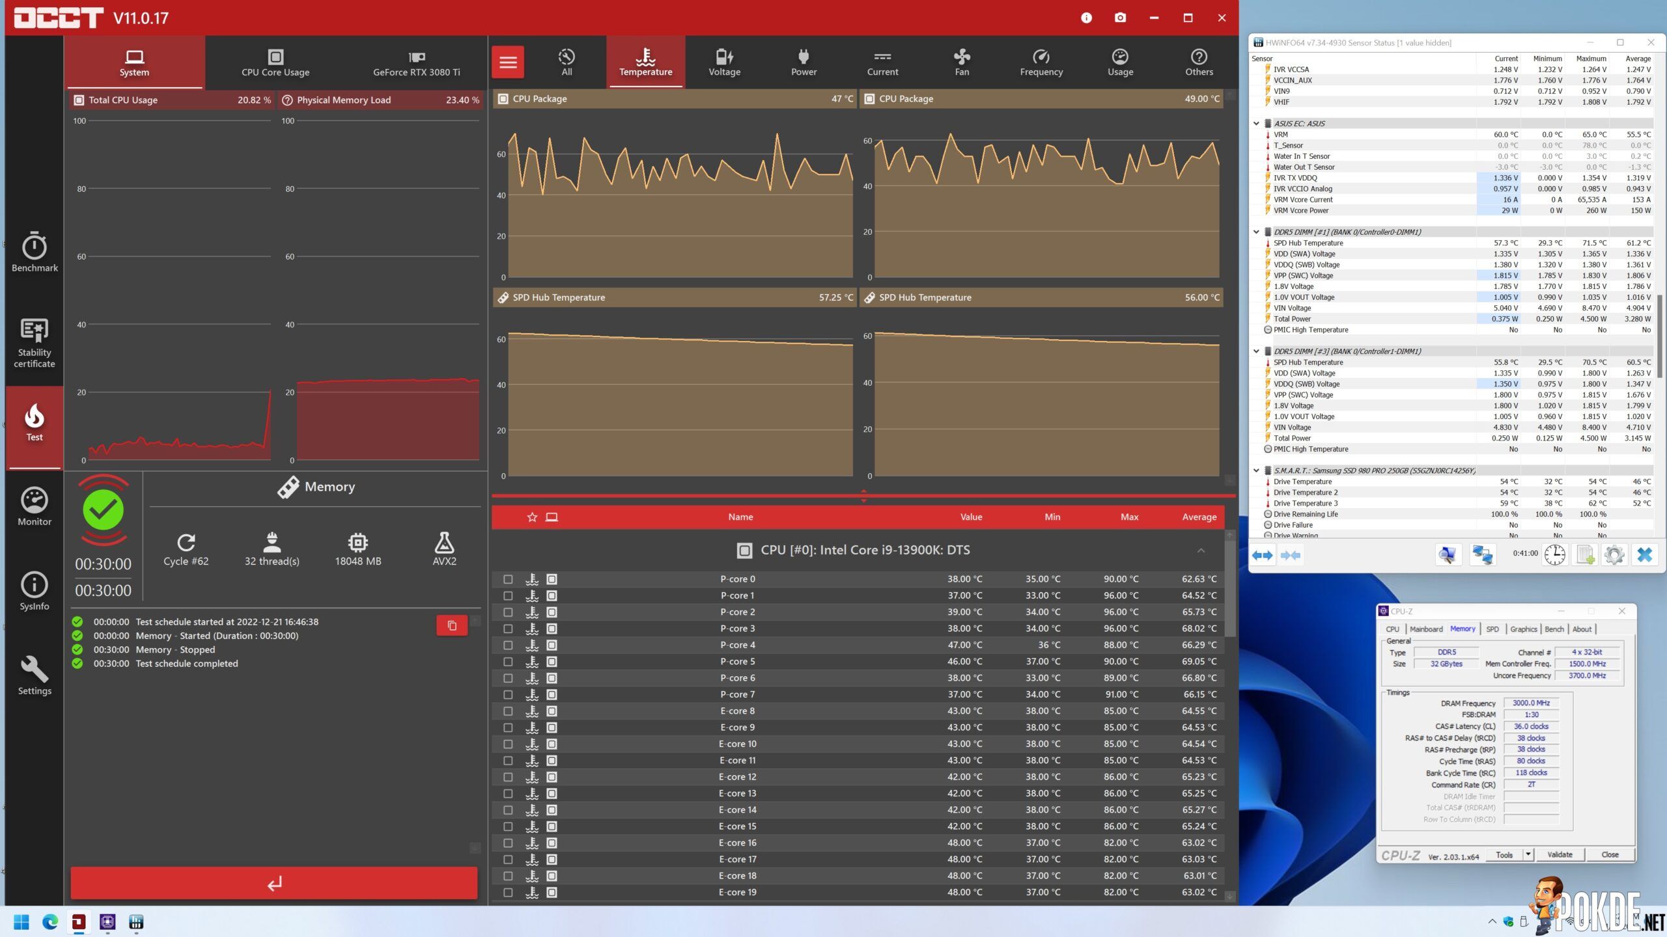The image size is (1667, 937).
Task: Switch to CPU-Z SPD tab
Action: 1492,629
